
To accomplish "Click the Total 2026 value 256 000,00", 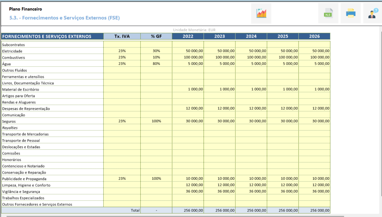I will [x=315, y=210].
